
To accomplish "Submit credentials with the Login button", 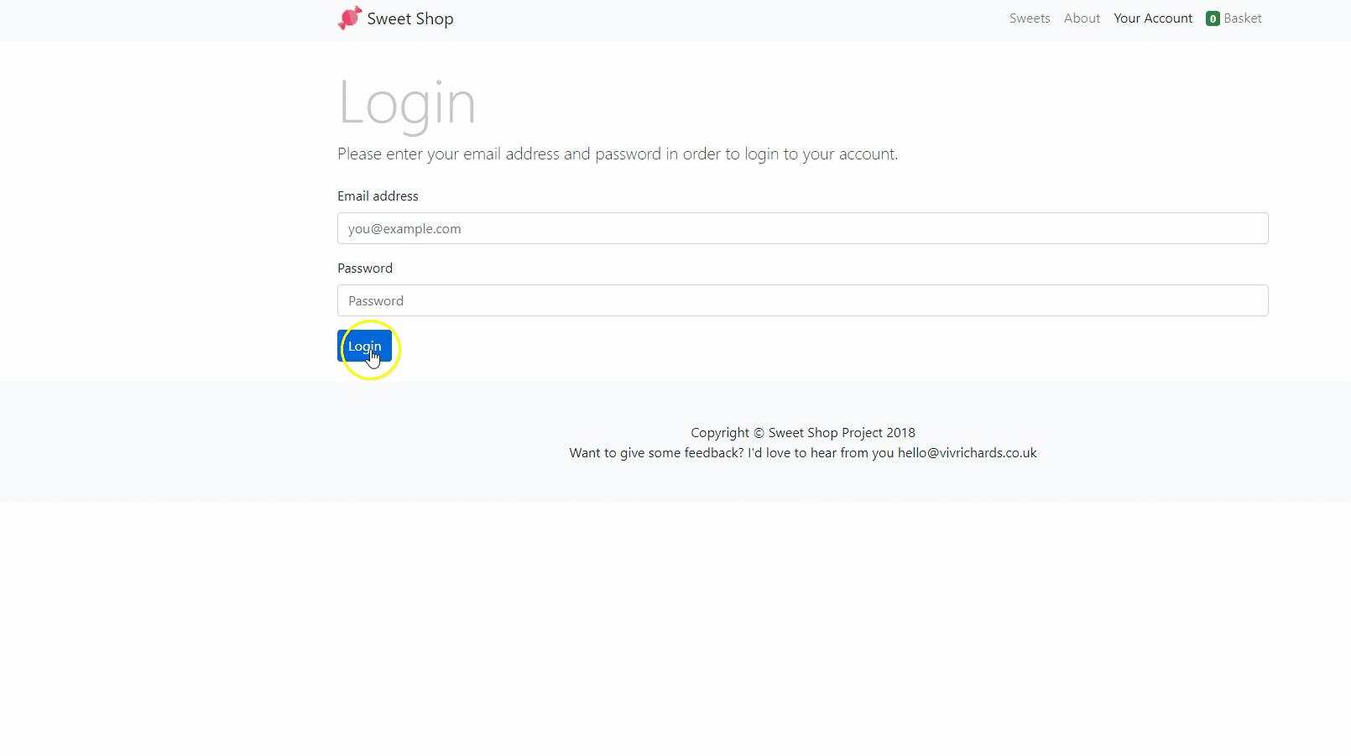I will click(x=364, y=346).
